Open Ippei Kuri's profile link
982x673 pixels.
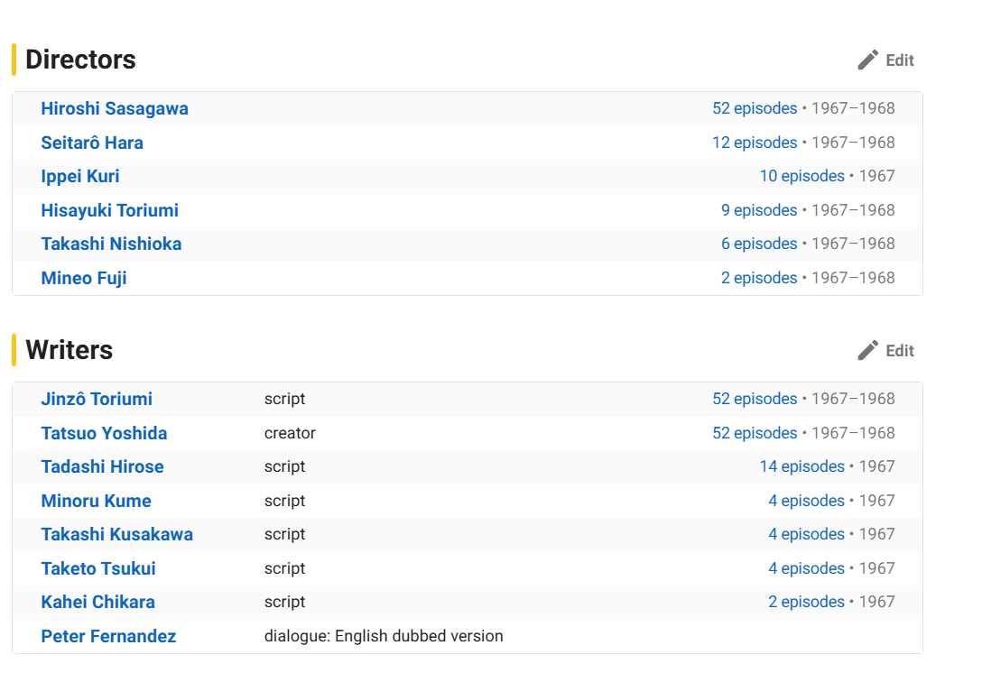coord(80,177)
